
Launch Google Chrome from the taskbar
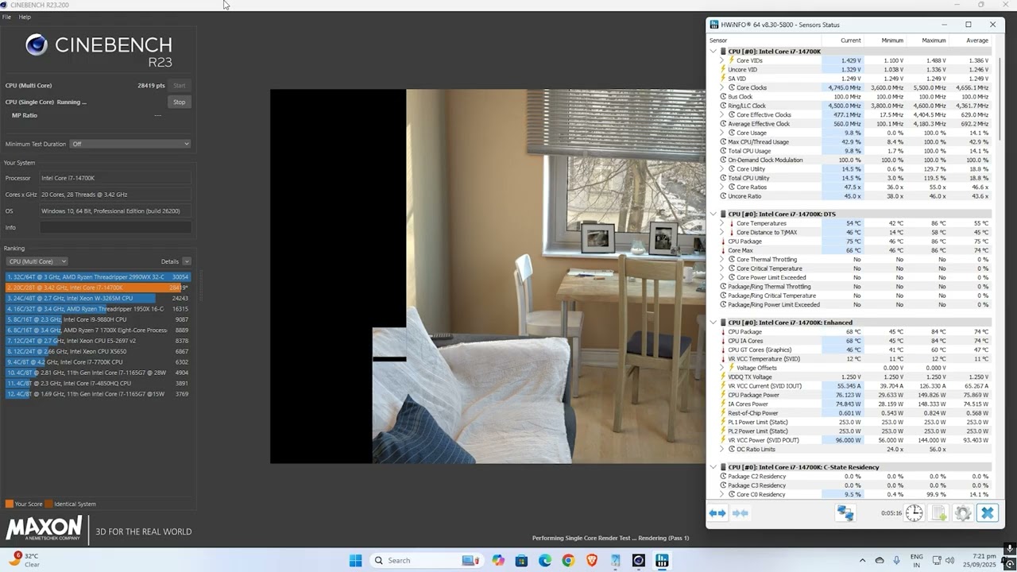568,560
